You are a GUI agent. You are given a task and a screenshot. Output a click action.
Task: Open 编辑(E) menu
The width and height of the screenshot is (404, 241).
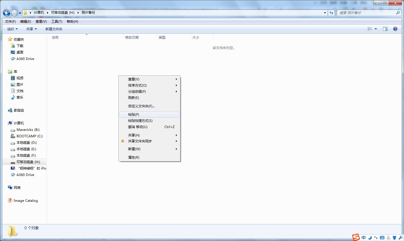[26, 22]
